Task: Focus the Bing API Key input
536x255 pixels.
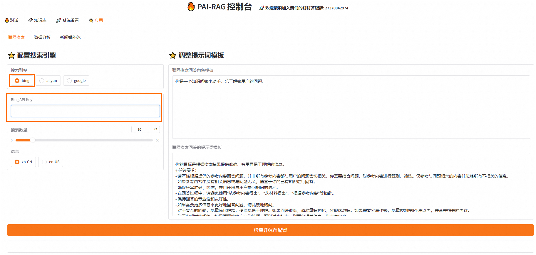Action: click(85, 111)
